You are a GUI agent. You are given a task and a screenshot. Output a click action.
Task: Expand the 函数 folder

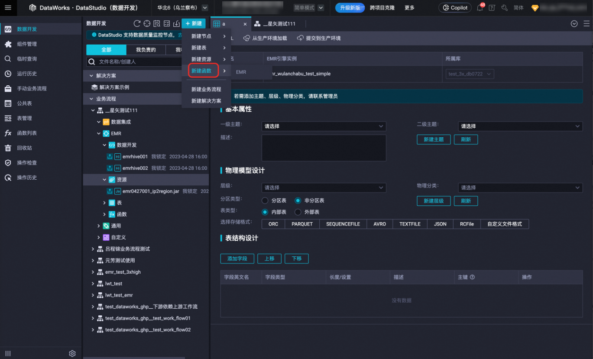pos(104,214)
